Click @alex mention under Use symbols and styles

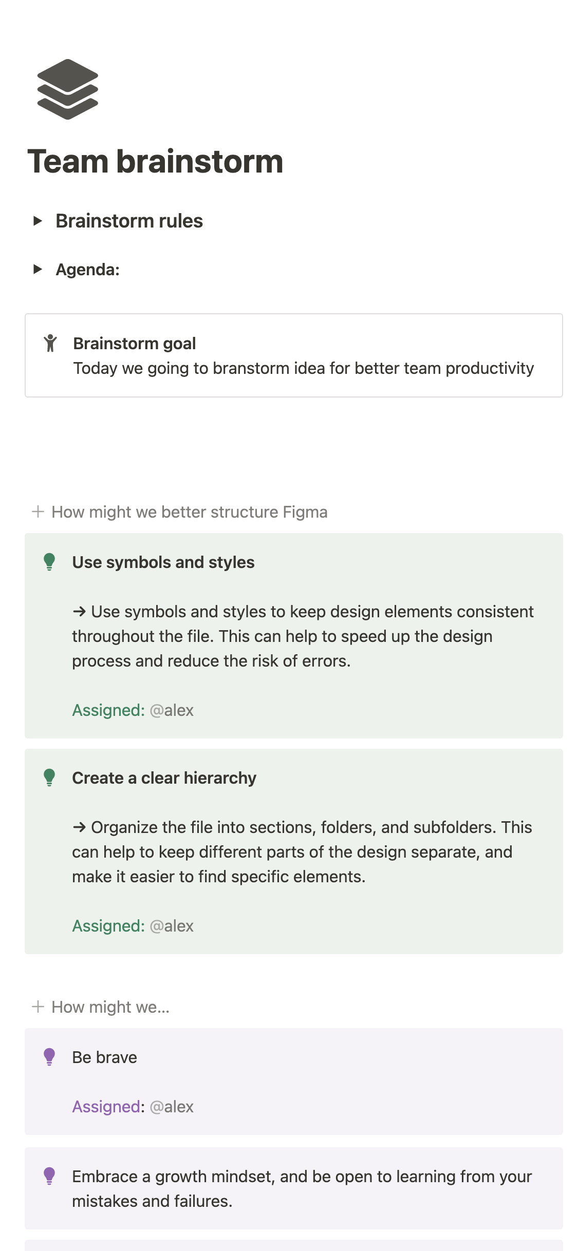click(171, 710)
